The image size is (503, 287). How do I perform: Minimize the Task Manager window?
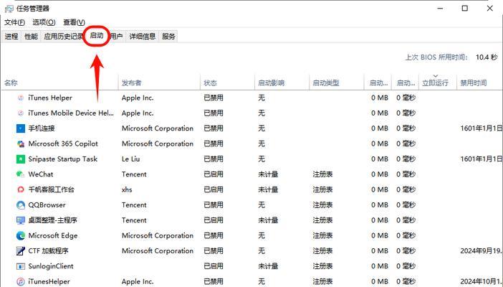tap(440, 9)
